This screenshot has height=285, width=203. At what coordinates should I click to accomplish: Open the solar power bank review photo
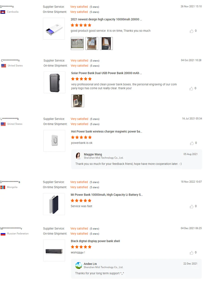point(78,101)
